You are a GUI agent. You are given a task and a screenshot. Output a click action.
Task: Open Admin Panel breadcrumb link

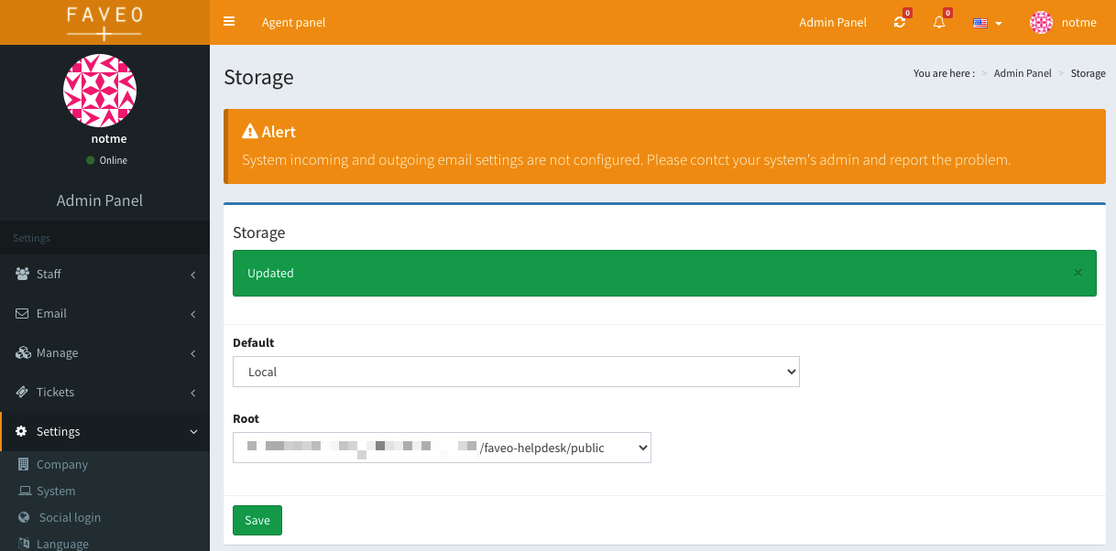tap(1023, 73)
